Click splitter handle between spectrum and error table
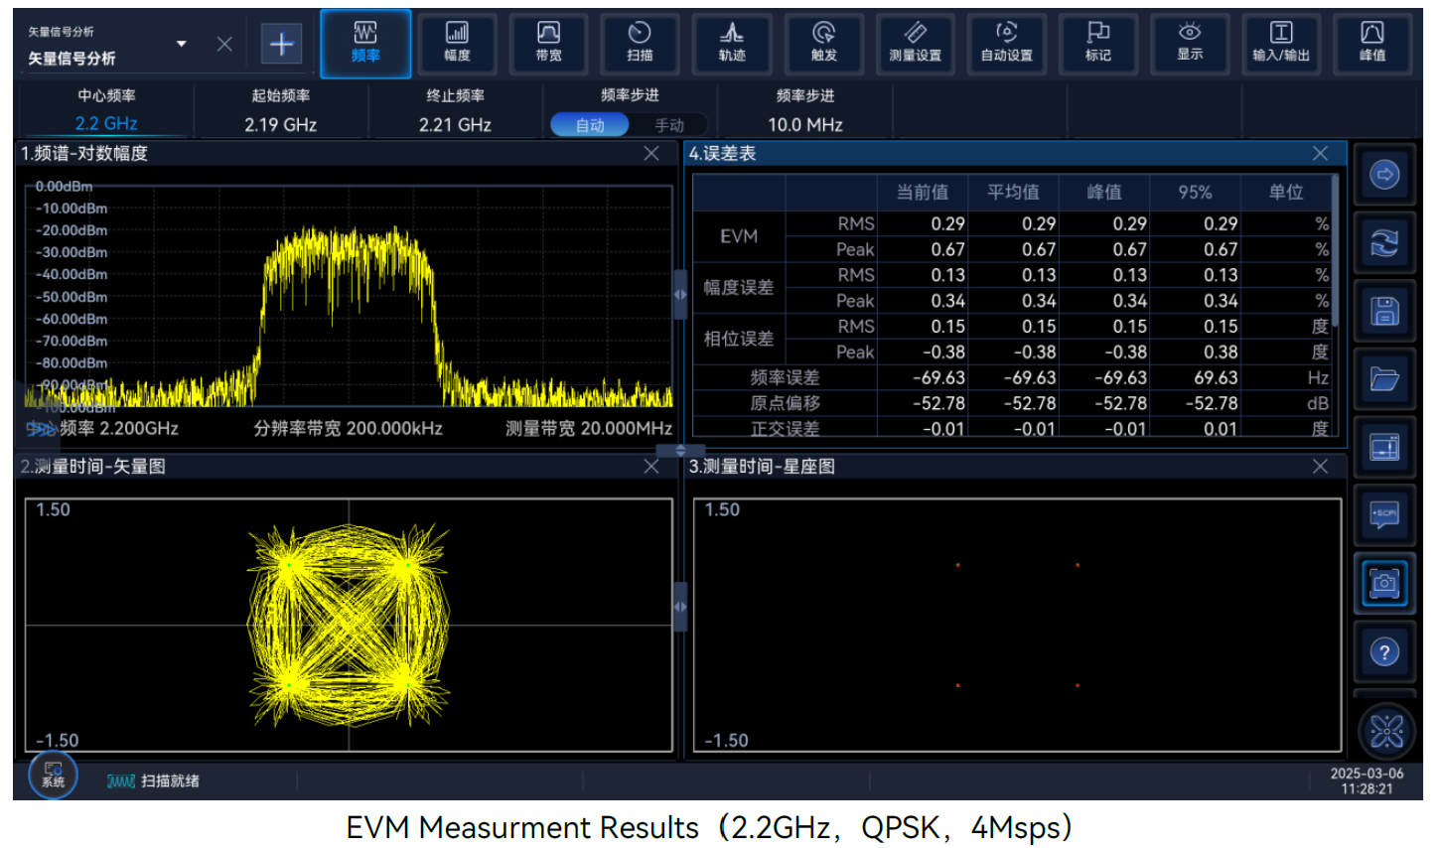Image resolution: width=1440 pixels, height=848 pixels. [680, 295]
